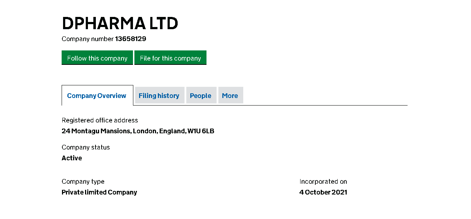The height and width of the screenshot is (219, 471).
Task: Click the word London in the address
Action: (145, 131)
